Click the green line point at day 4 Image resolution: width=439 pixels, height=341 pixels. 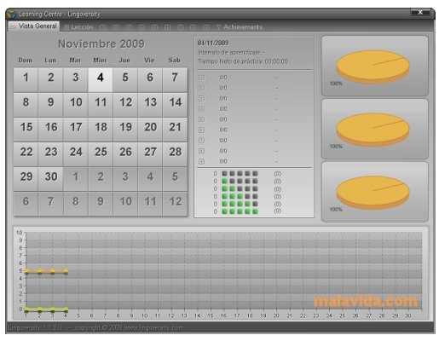tap(66, 309)
